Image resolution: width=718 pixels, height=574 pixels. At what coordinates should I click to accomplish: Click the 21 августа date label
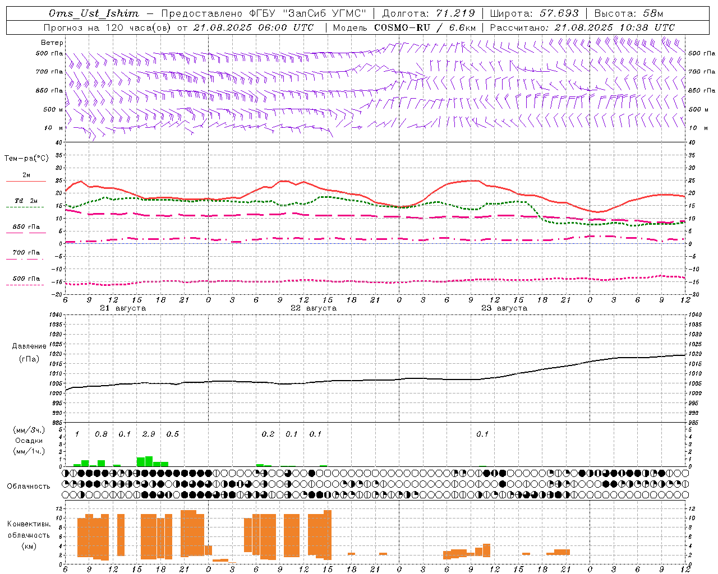click(123, 308)
